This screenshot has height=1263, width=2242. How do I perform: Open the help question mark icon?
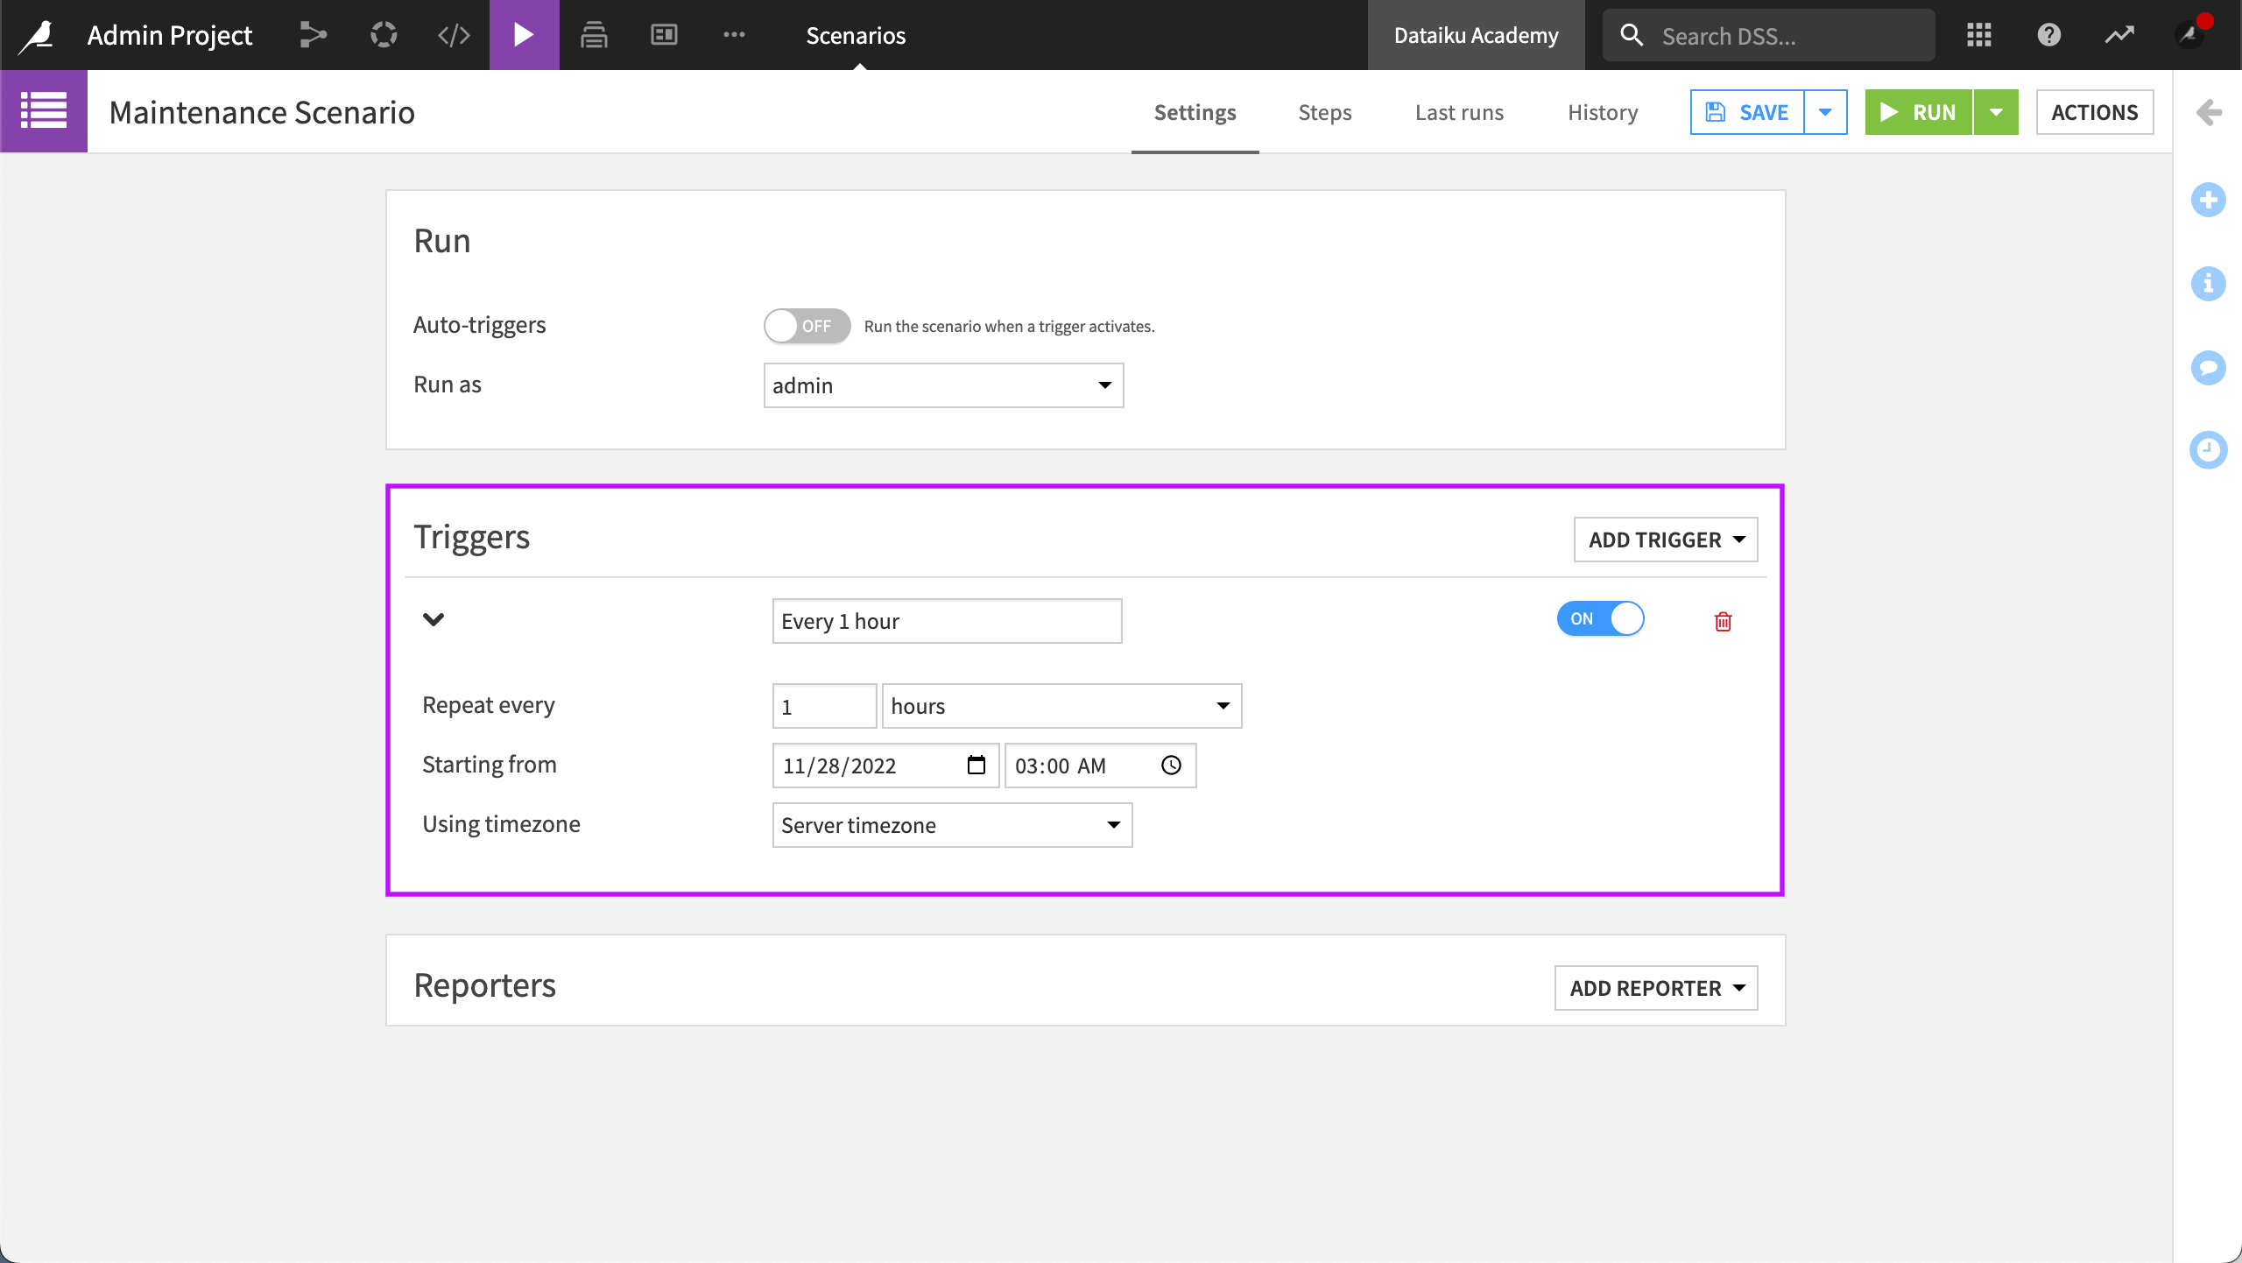(x=2048, y=35)
